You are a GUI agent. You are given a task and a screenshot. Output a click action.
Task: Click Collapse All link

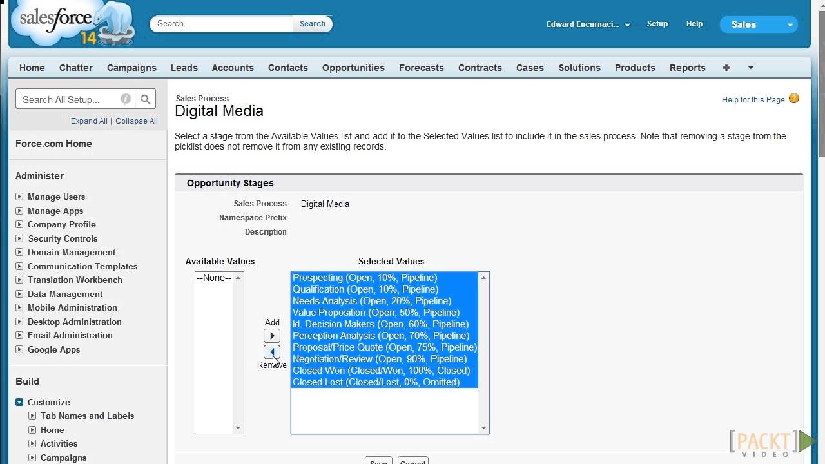(137, 121)
